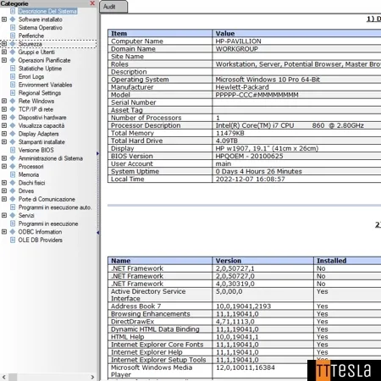Select Environment Variables in category tree
Image resolution: width=381 pixels, height=381 pixels.
click(45, 85)
